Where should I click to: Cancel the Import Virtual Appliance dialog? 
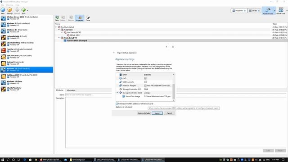click(169, 113)
